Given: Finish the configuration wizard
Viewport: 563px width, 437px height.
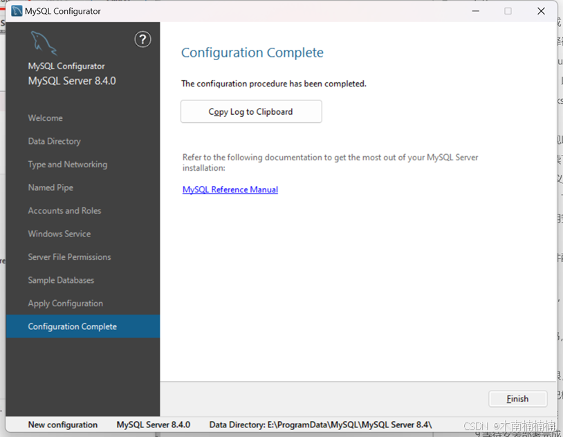Looking at the screenshot, I should tap(517, 399).
